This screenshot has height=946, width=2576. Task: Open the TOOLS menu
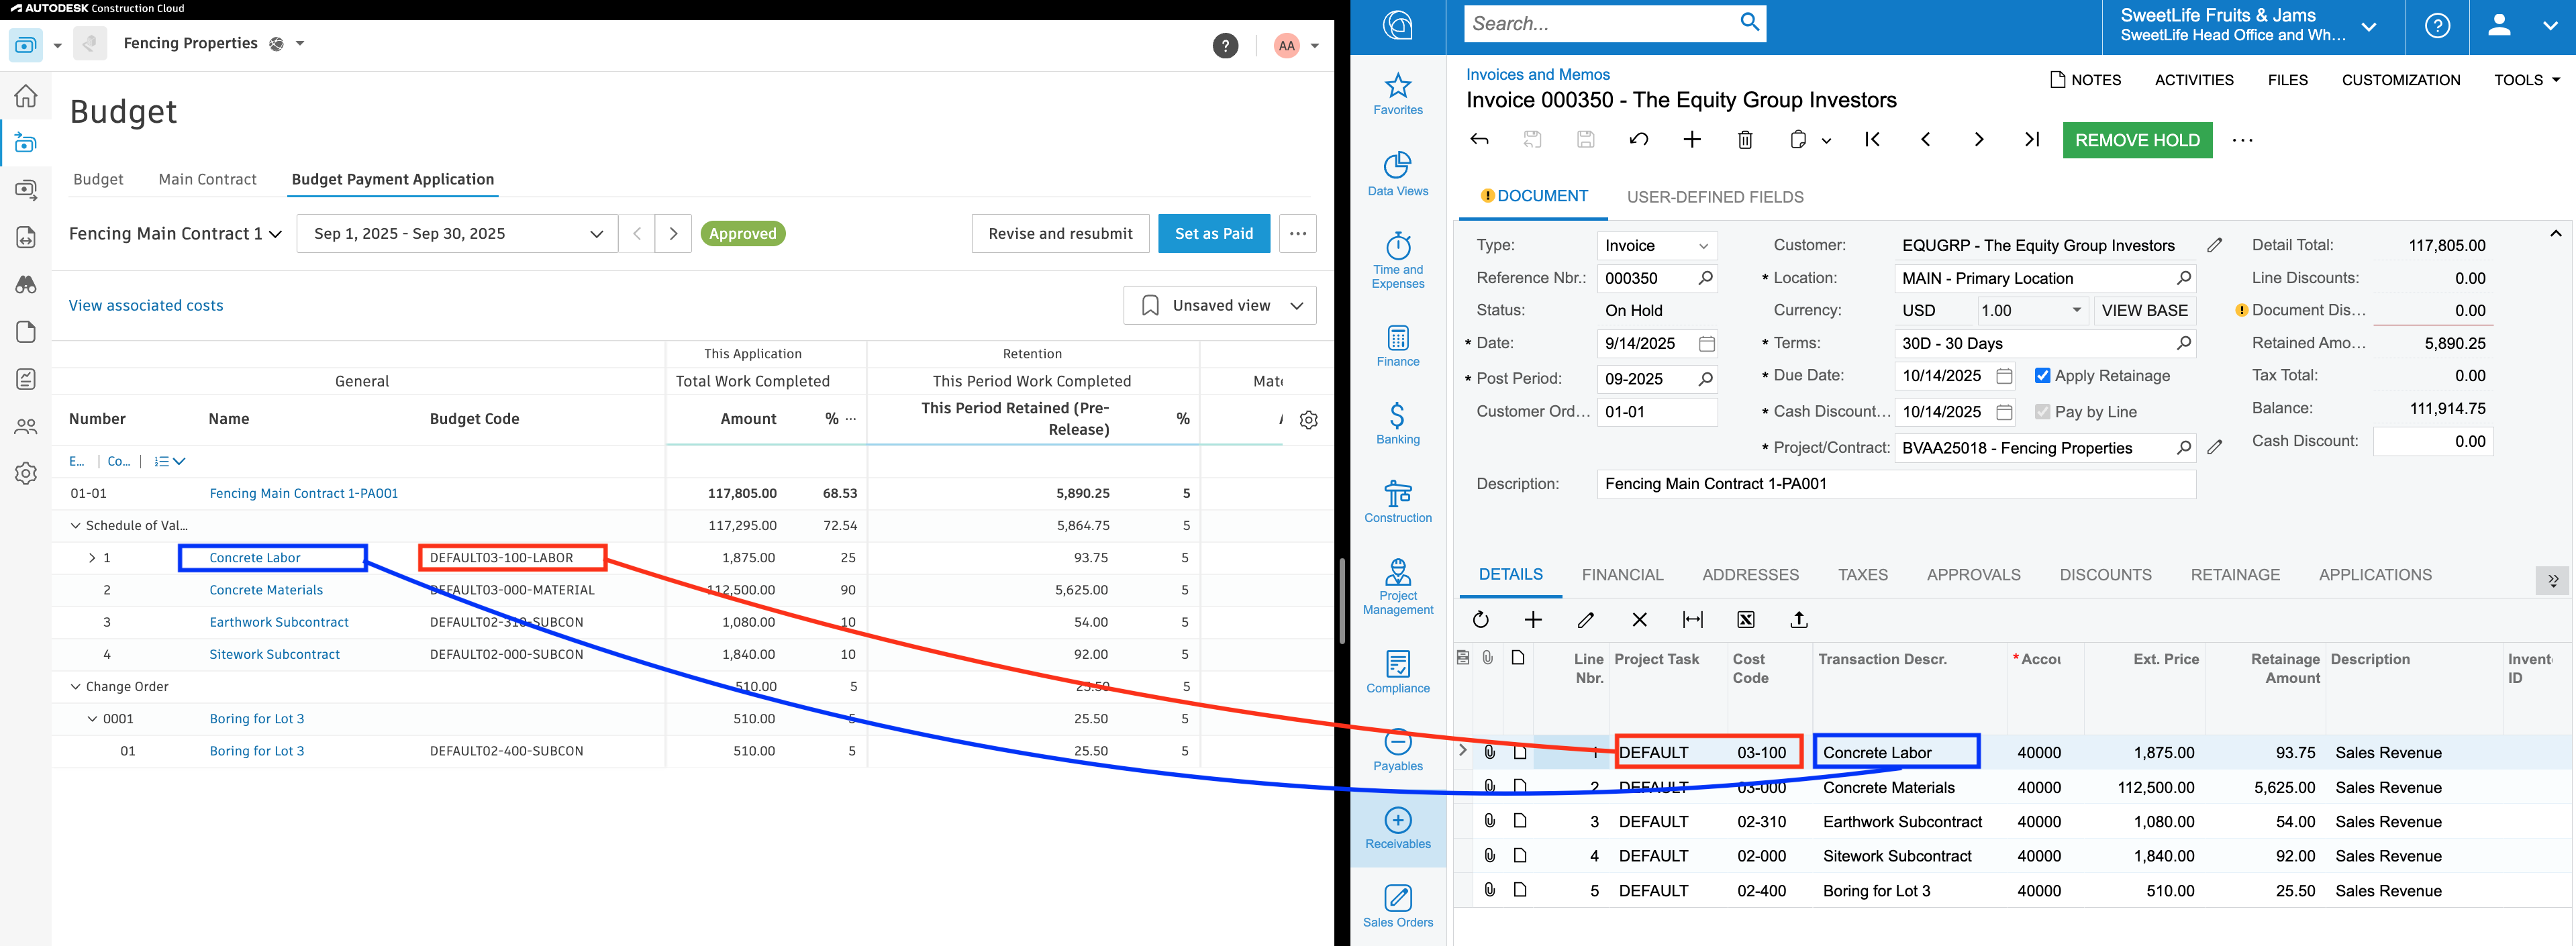click(2524, 80)
